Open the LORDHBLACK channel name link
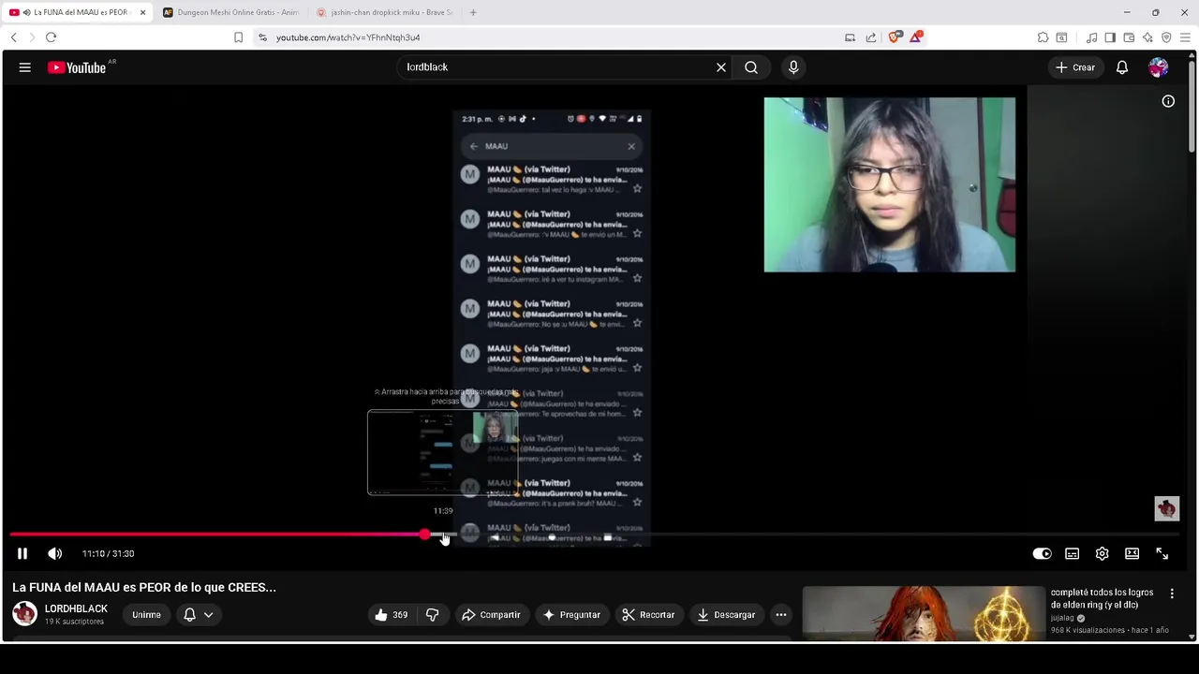Image resolution: width=1199 pixels, height=674 pixels. (x=76, y=608)
